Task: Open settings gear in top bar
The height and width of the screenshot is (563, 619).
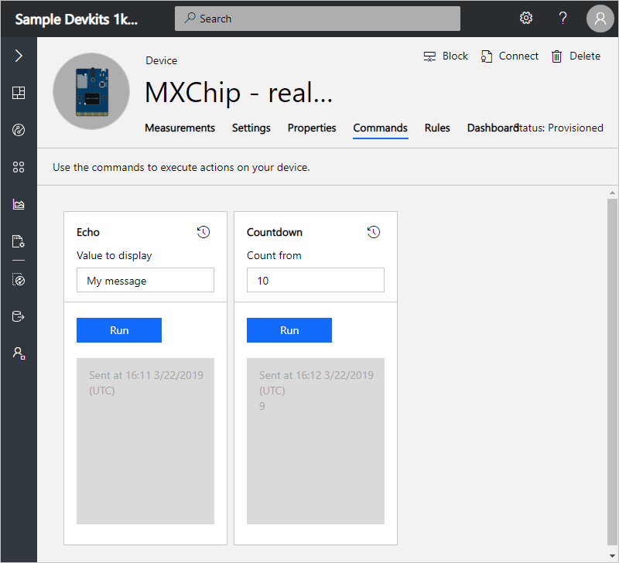Action: coord(526,19)
